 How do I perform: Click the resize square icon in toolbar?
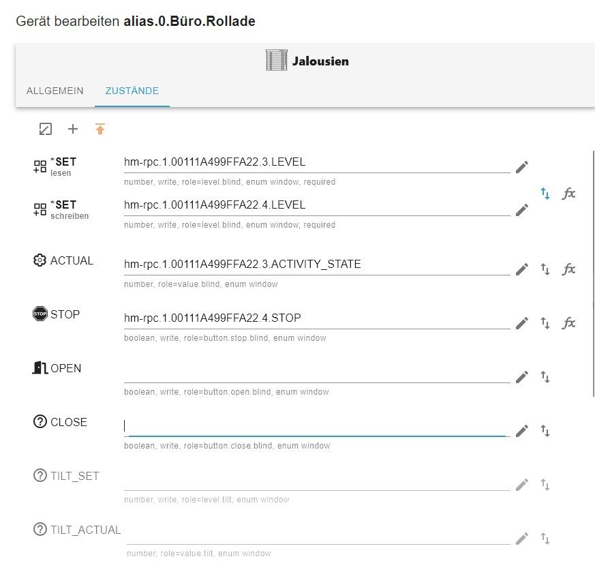coord(45,129)
